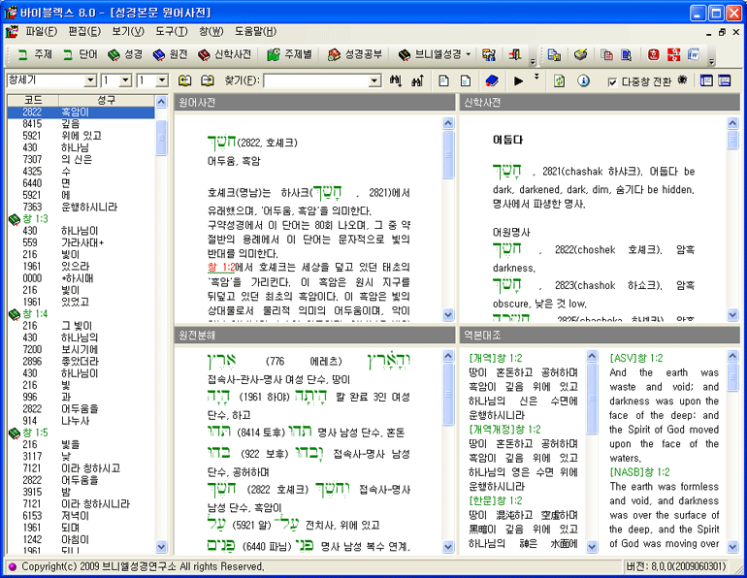Click the second window layout icon
This screenshot has width=747, height=578.
[x=725, y=80]
